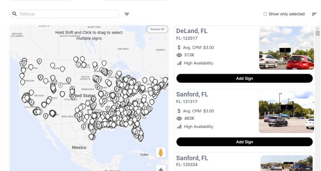This screenshot has height=171, width=321.
Task: Click the Sanford, FL FL-120334 listing title
Action: point(192,158)
